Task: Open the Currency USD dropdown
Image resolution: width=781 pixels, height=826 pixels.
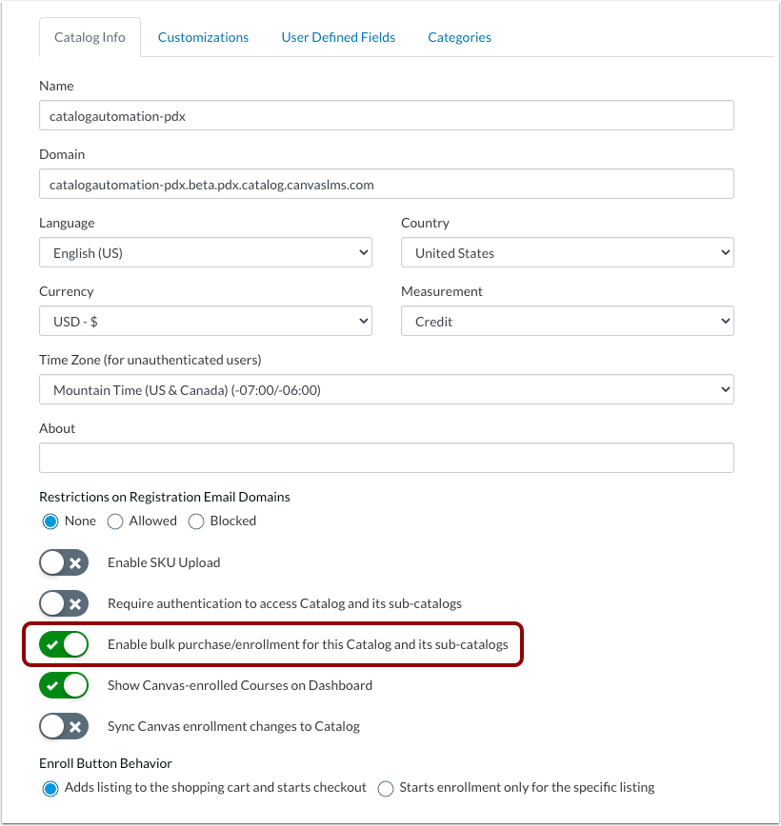Action: pos(206,321)
